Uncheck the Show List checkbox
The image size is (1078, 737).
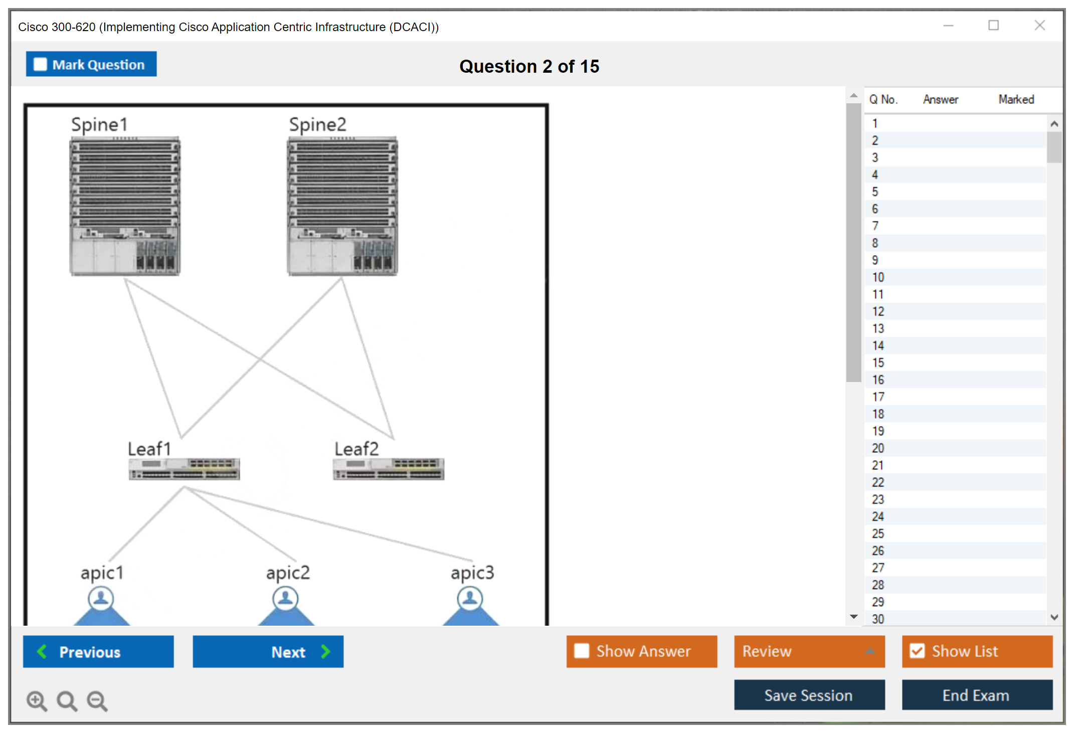tap(917, 651)
